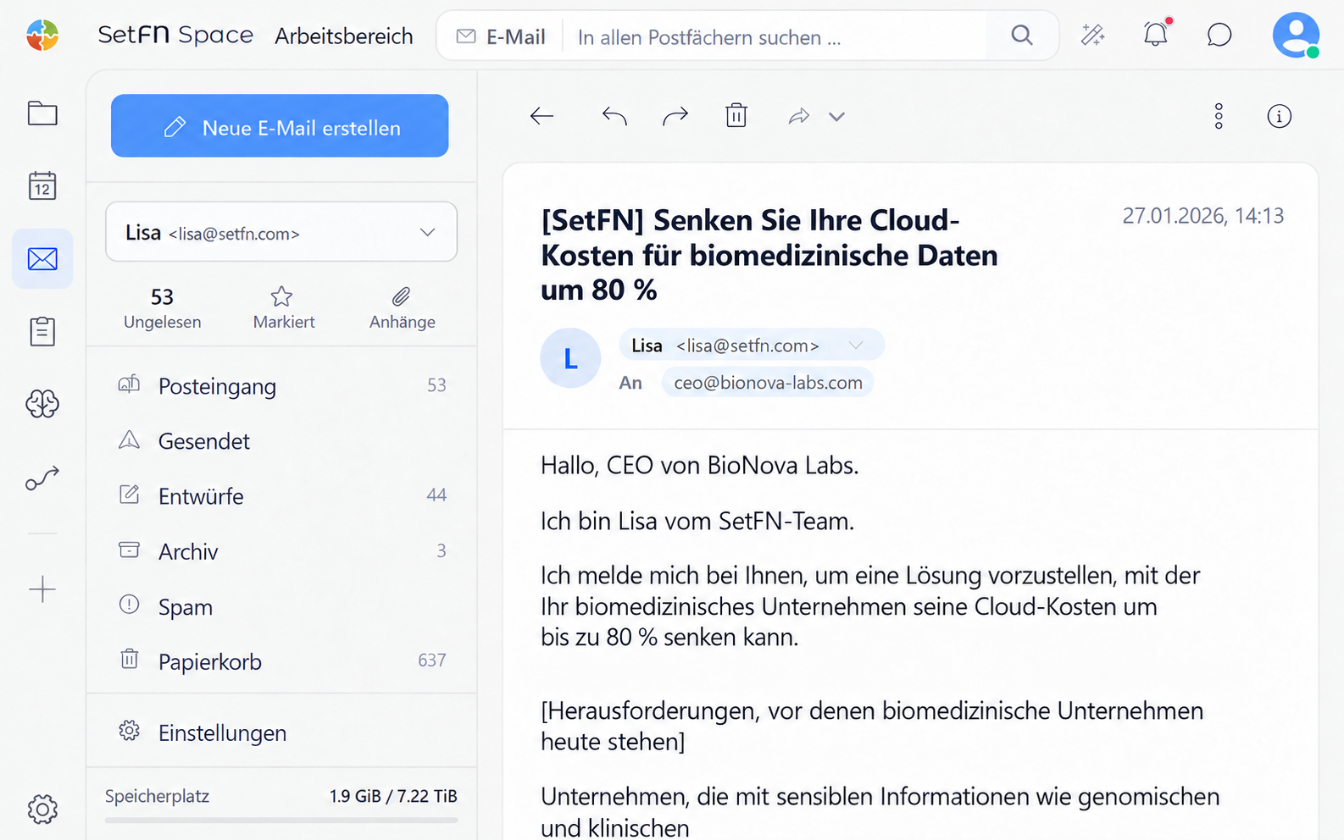Viewport: 1344px width, 840px height.
Task: Delete the email with the trash icon
Action: (x=736, y=115)
